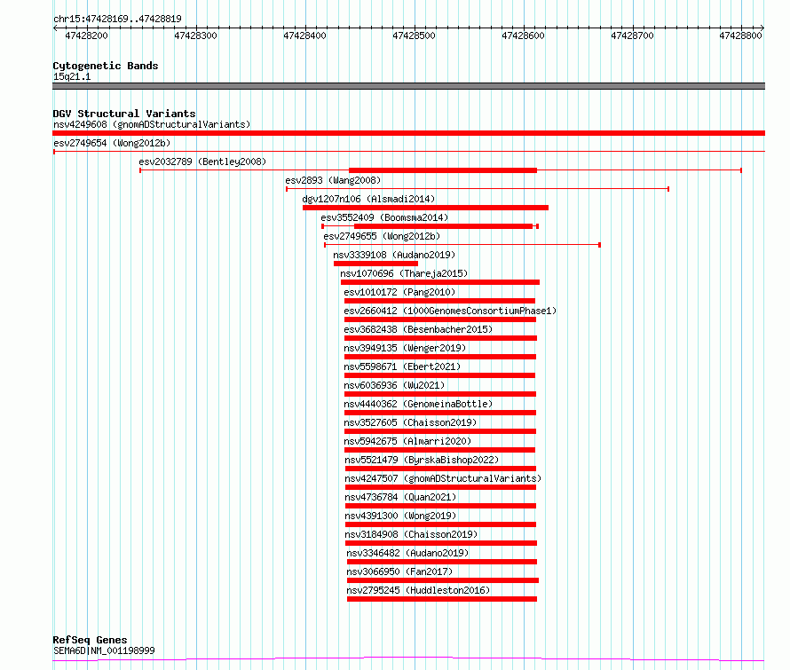This screenshot has height=670, width=790.
Task: Open nsv3949135 (Wenger2019) variant
Action: (x=405, y=348)
